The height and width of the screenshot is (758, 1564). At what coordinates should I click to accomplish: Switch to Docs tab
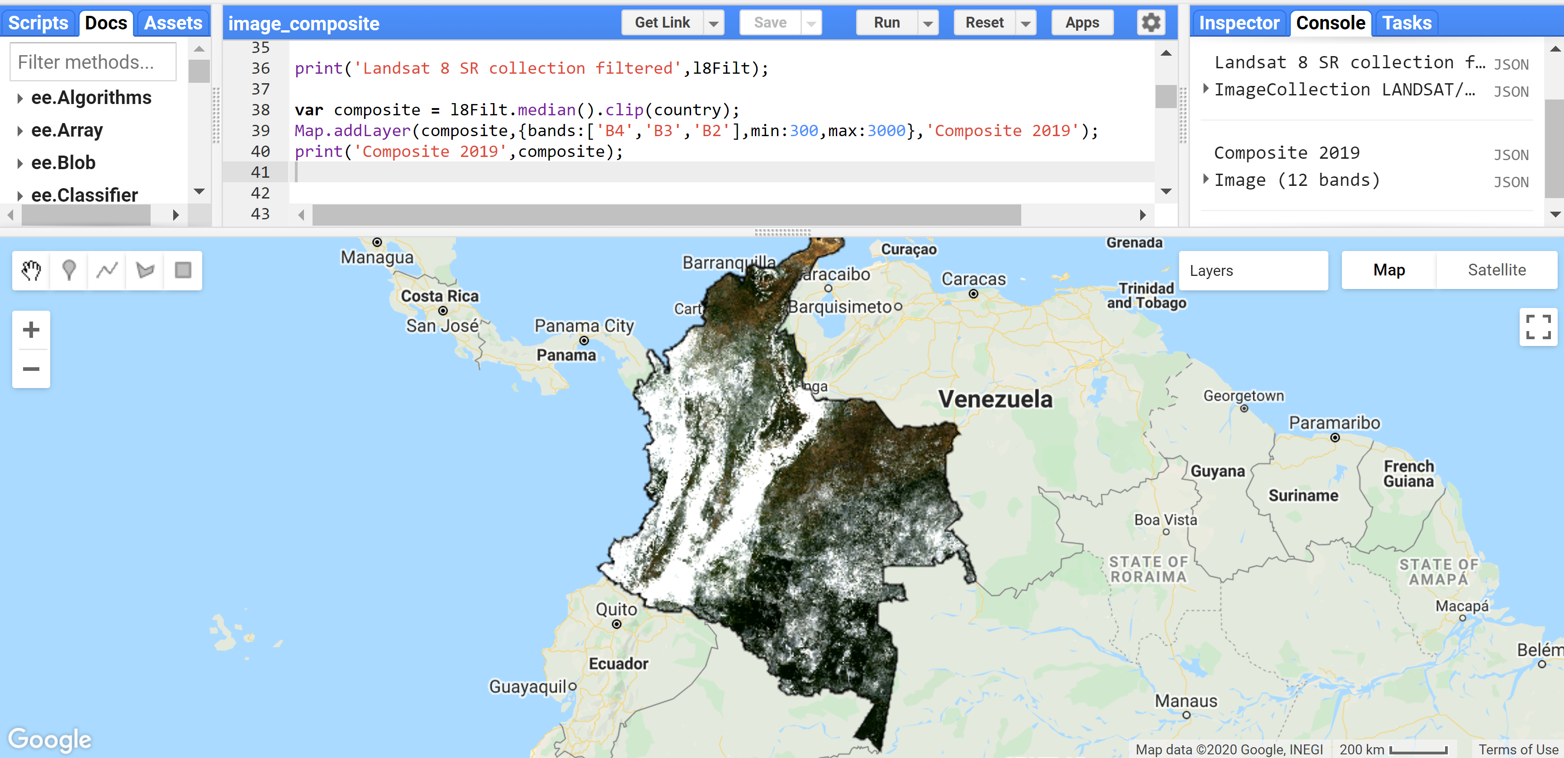pos(106,23)
